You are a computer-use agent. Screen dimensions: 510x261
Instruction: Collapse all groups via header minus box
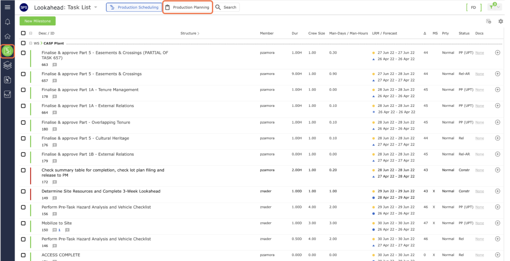point(31,33)
